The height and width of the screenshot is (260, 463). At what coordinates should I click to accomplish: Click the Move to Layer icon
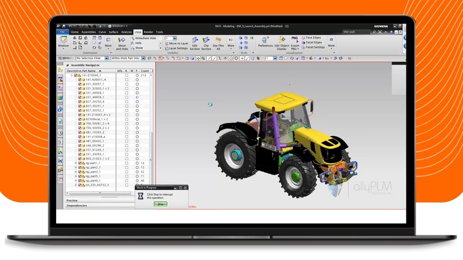[167, 43]
